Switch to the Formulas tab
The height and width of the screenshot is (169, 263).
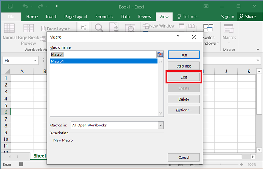104,17
